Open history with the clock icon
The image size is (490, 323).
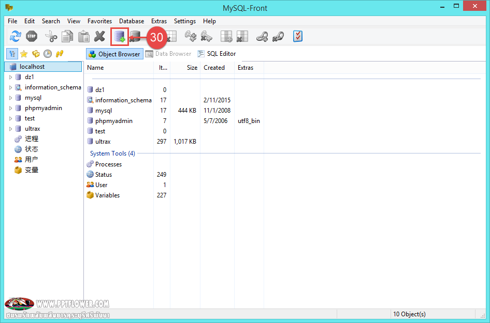click(x=48, y=54)
